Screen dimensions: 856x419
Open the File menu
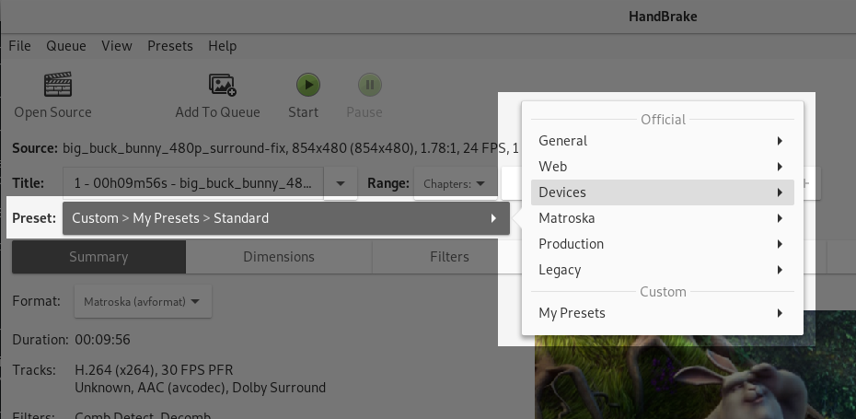tap(19, 46)
